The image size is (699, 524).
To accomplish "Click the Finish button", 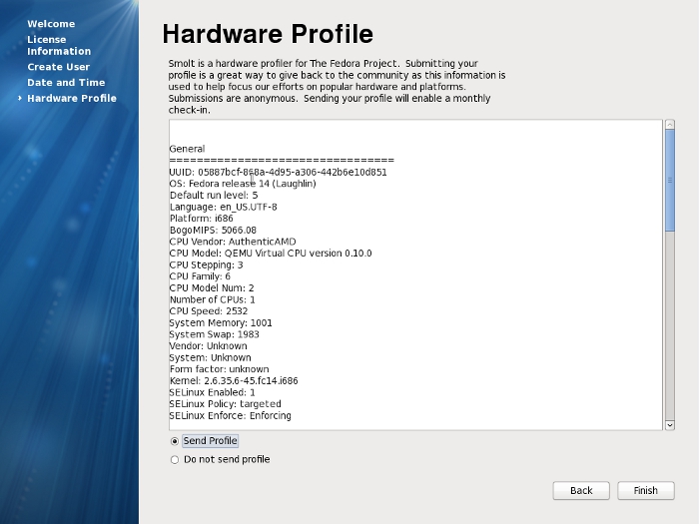I will (x=645, y=490).
